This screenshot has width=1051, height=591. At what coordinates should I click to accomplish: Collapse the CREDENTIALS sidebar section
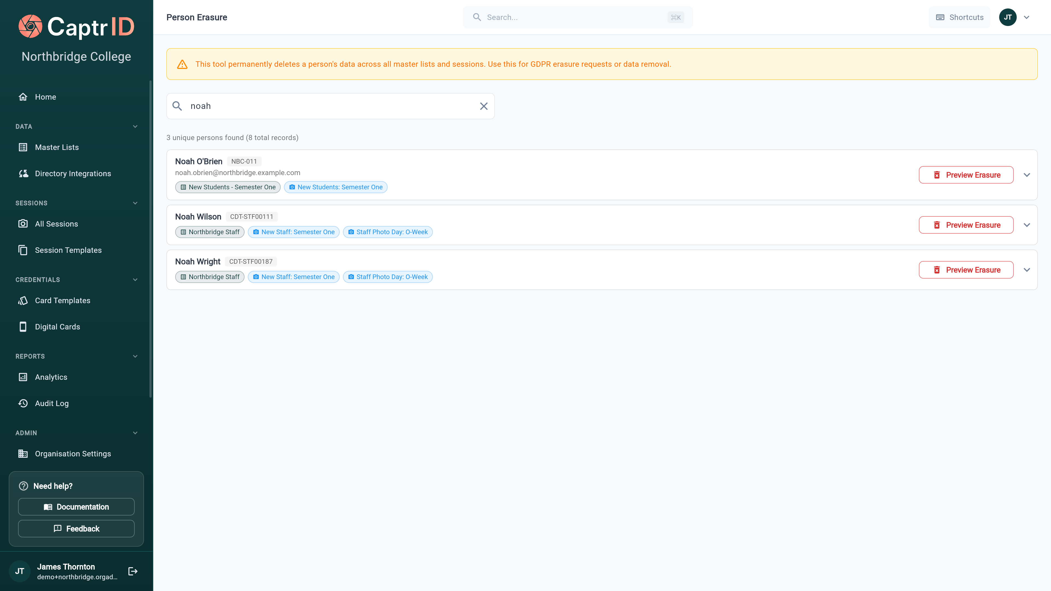coord(135,280)
